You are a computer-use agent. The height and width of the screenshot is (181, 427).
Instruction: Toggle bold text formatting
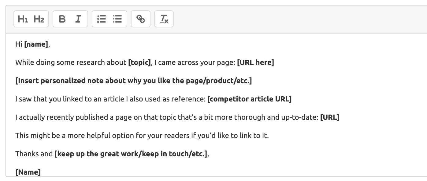click(x=62, y=19)
